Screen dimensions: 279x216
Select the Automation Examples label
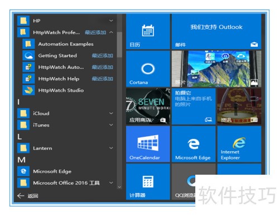tap(66, 44)
